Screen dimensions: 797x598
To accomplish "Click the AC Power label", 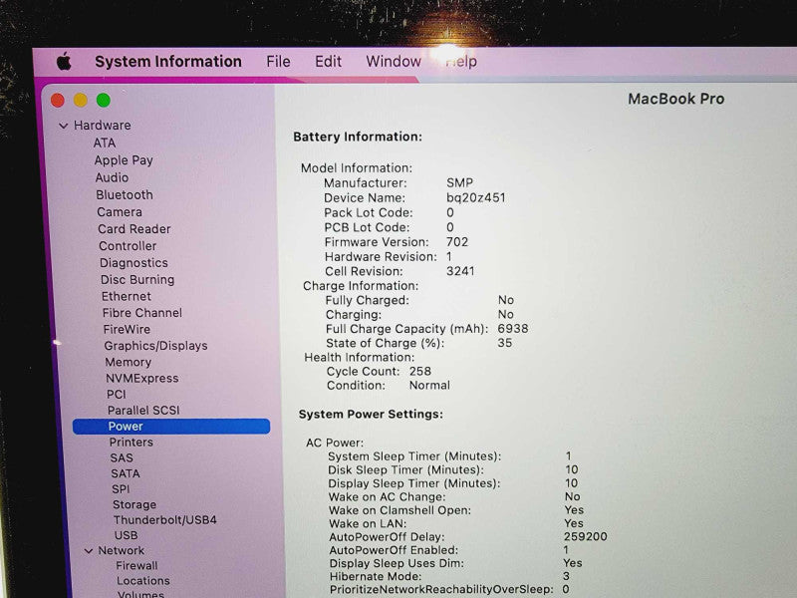I will (x=335, y=443).
